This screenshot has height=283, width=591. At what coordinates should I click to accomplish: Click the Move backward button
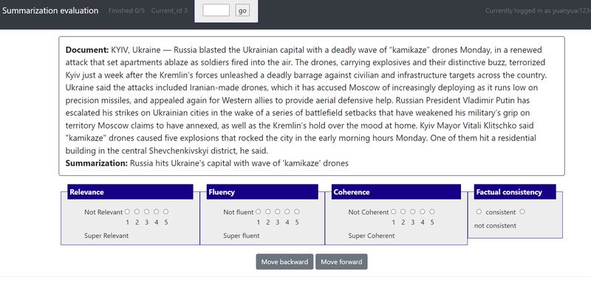point(284,262)
